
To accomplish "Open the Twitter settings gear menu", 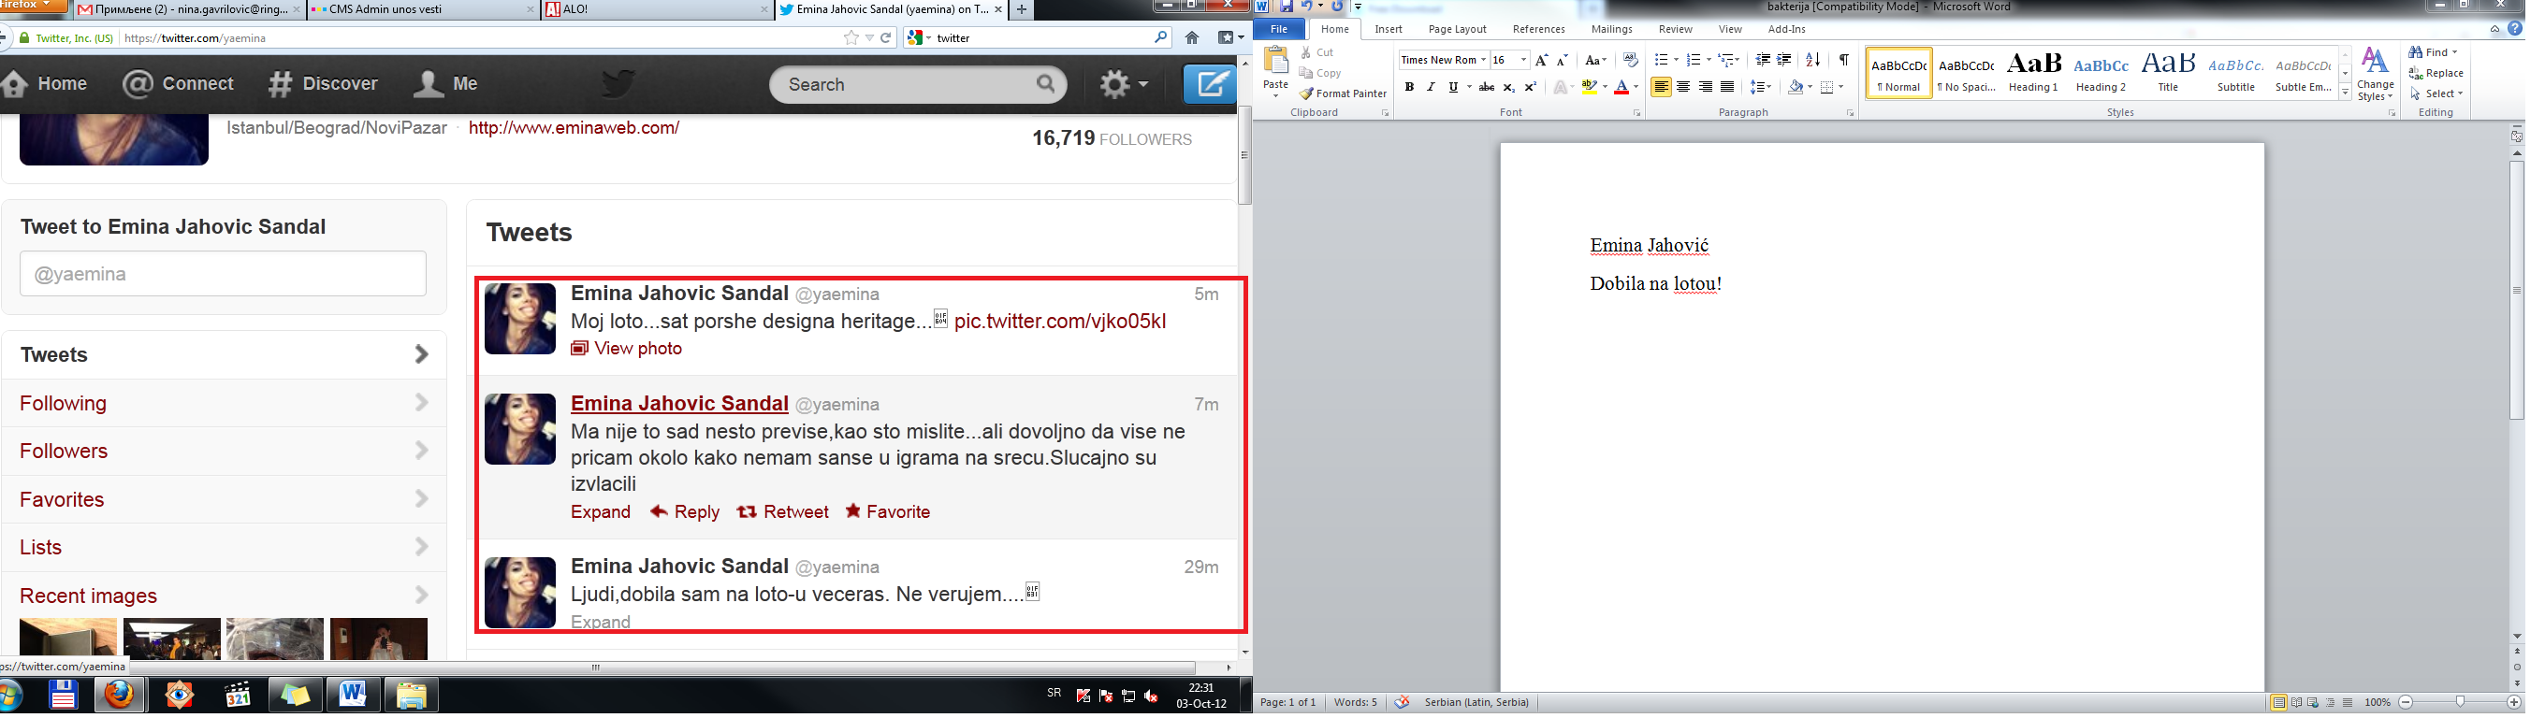I will click(1123, 85).
